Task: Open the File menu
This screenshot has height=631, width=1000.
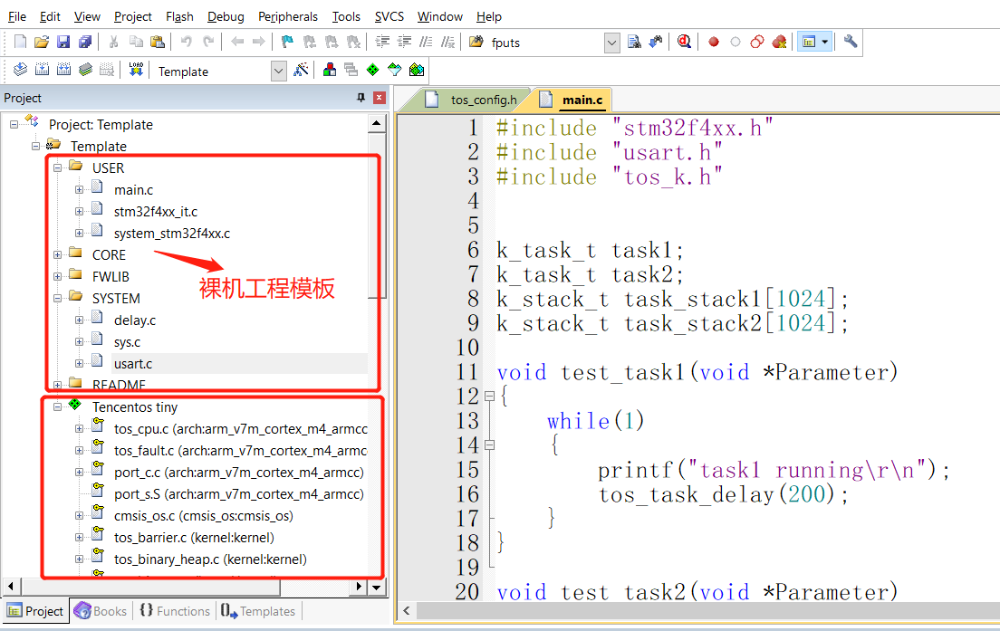Action: [x=17, y=16]
